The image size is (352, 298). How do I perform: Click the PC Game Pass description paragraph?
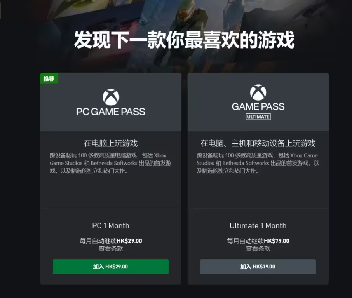point(110,163)
